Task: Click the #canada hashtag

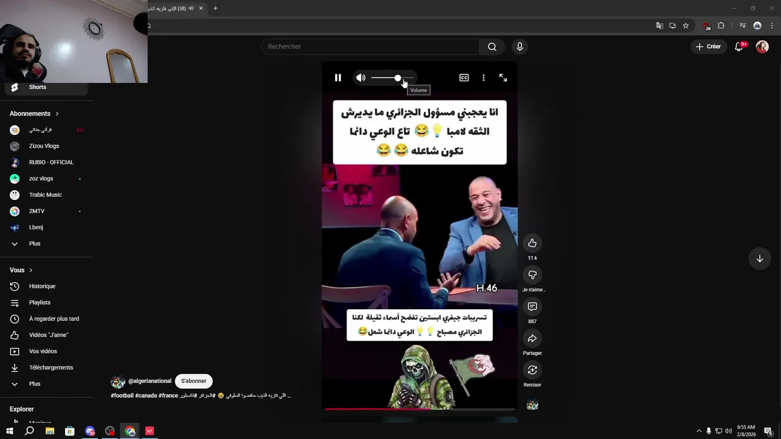Action: tap(146, 396)
